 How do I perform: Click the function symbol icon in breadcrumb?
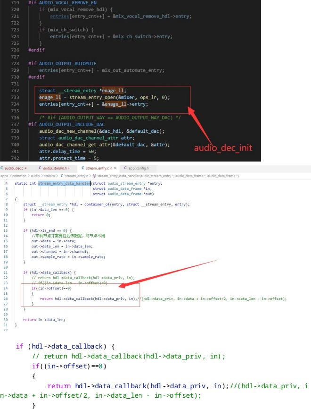94,176
